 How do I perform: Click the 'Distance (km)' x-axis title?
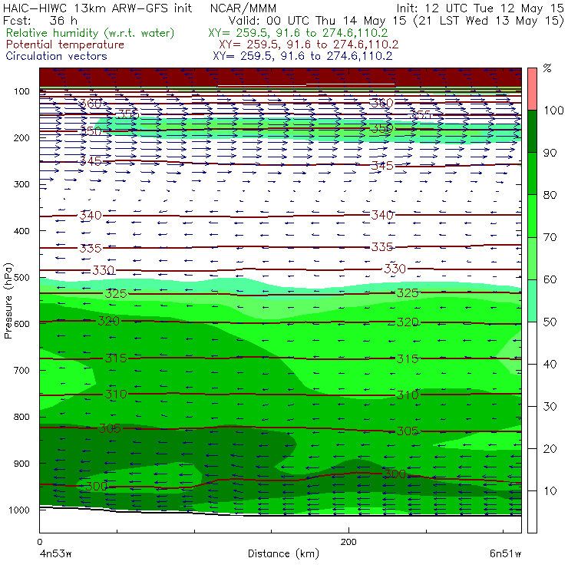(x=283, y=553)
